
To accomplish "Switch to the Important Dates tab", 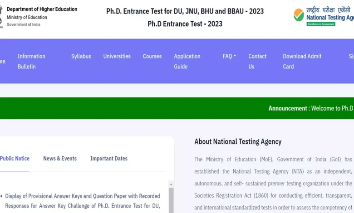I will tap(109, 158).
